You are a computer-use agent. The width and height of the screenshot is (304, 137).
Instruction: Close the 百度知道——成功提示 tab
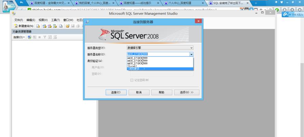point(158,3)
